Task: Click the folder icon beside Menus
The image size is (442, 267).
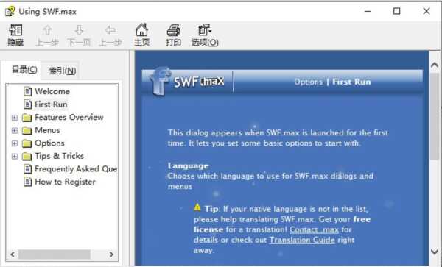Action: point(27,130)
